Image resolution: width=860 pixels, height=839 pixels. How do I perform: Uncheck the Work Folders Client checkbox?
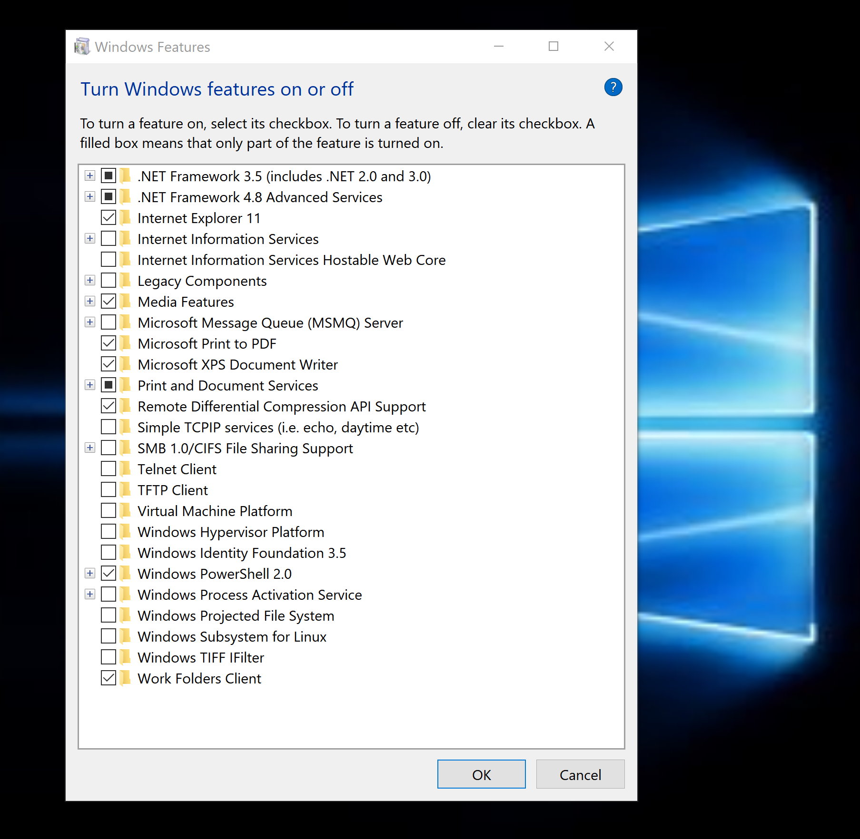(108, 678)
